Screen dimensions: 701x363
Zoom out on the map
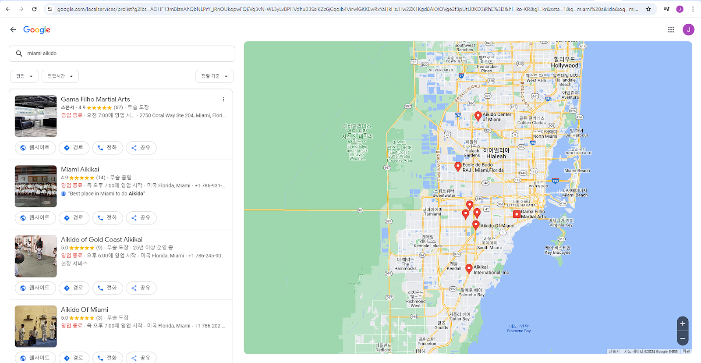[683, 338]
